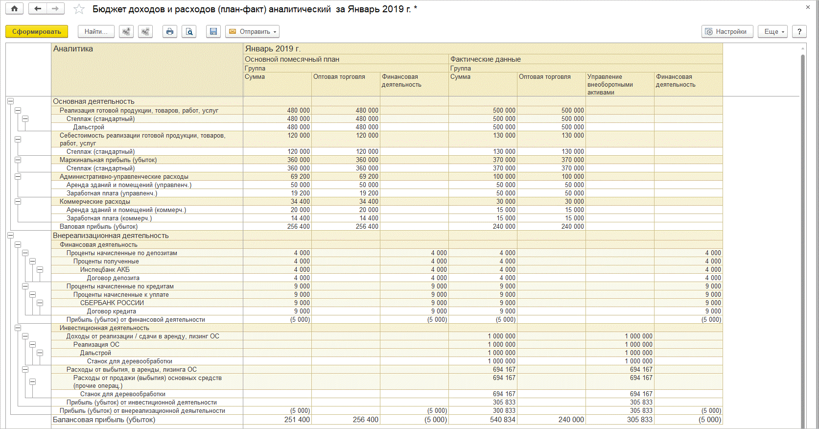Image resolution: width=819 pixels, height=429 pixels.
Task: Collapse the СБЕРБАНК РОССИИ row
Action: tap(40, 303)
